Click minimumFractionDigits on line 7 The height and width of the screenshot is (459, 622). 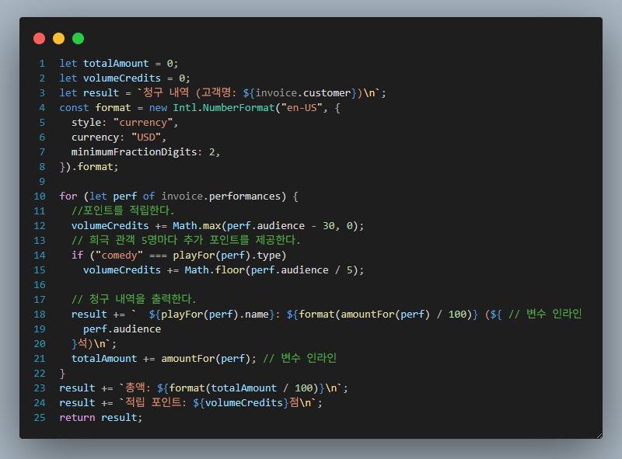click(x=134, y=151)
